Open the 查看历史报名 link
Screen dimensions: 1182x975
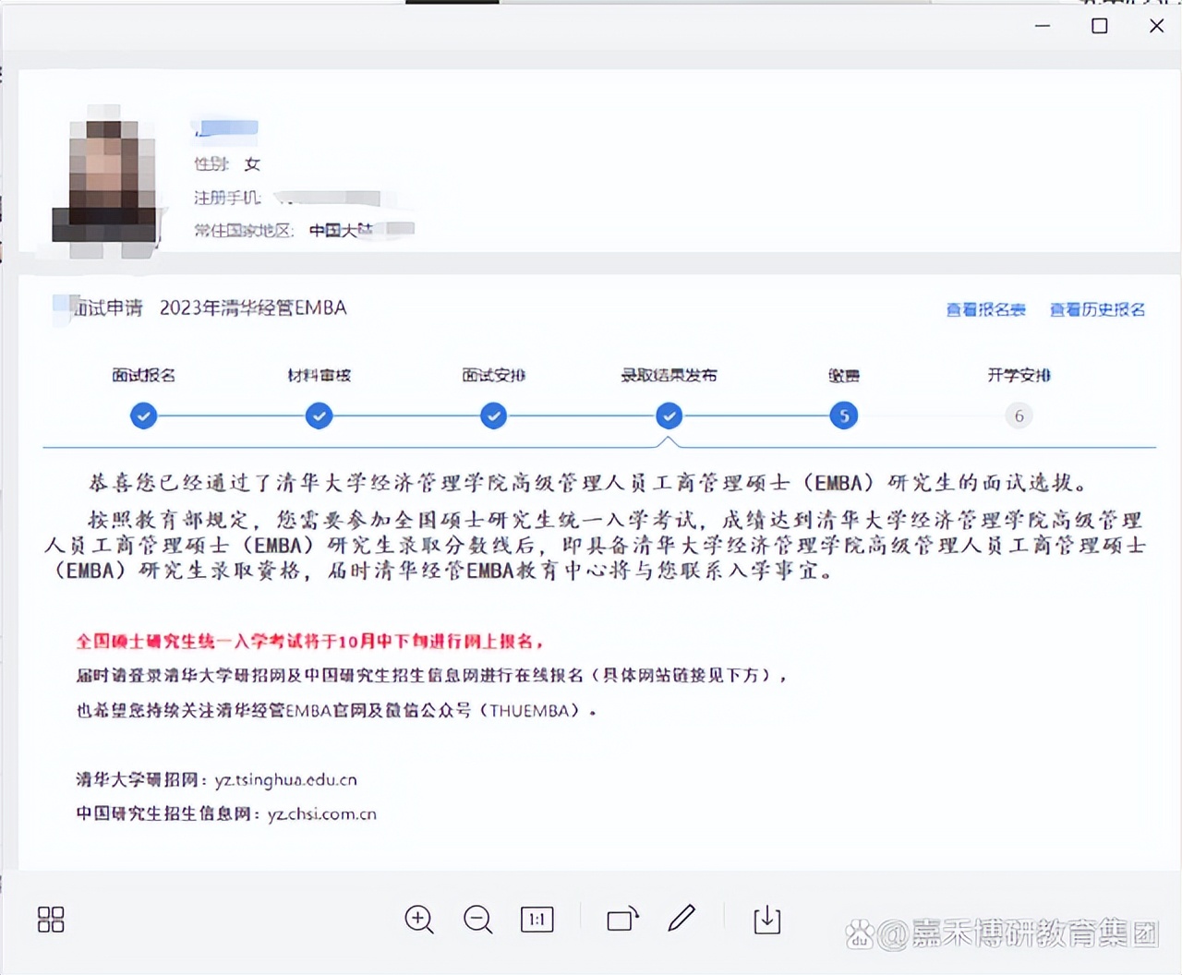[x=1096, y=310]
